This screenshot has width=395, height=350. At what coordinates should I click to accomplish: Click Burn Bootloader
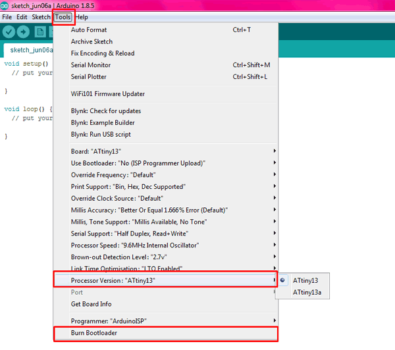click(x=166, y=333)
